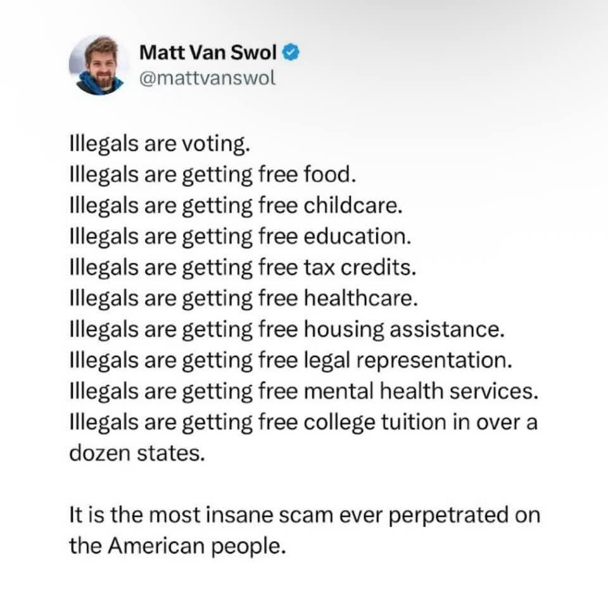Select the legal representation line
This screenshot has width=608, height=598.
[290, 361]
